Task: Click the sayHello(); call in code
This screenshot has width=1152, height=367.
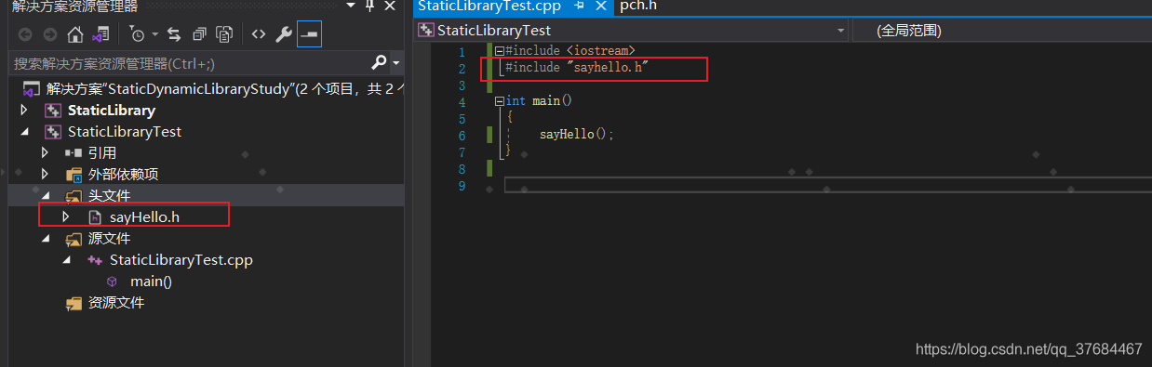Action: click(x=577, y=135)
